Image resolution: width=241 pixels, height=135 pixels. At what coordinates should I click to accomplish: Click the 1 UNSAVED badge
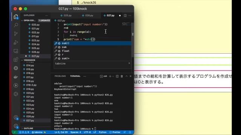click(x=44, y=20)
